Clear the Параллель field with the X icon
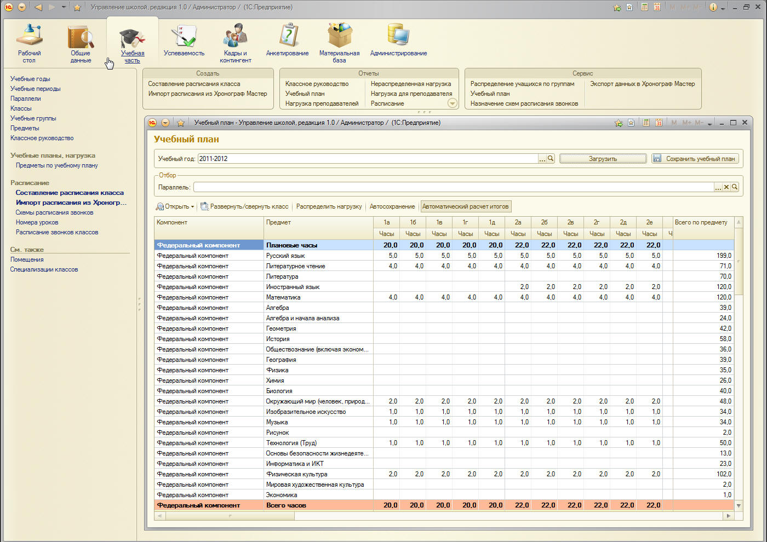This screenshot has height=542, width=767. pos(726,187)
